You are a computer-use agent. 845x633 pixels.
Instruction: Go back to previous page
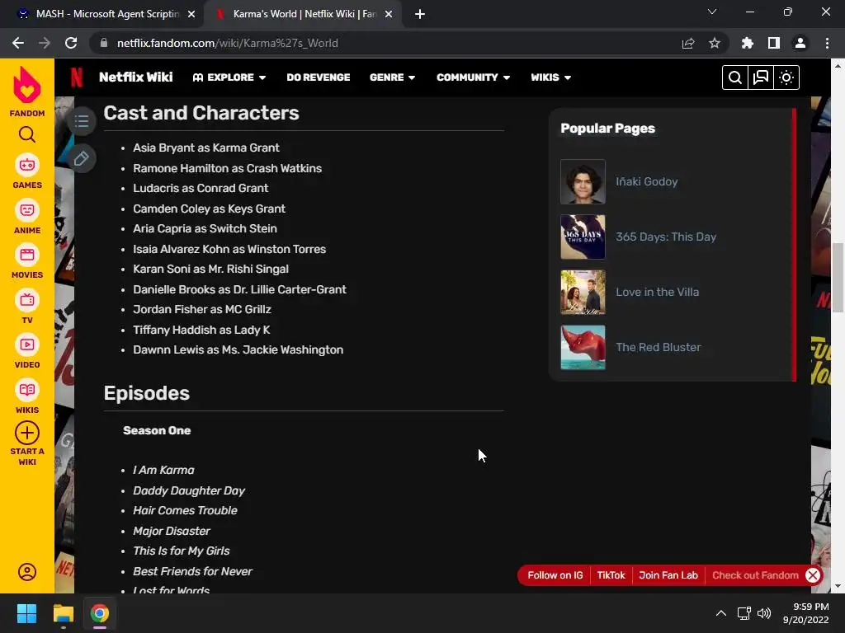tap(18, 43)
